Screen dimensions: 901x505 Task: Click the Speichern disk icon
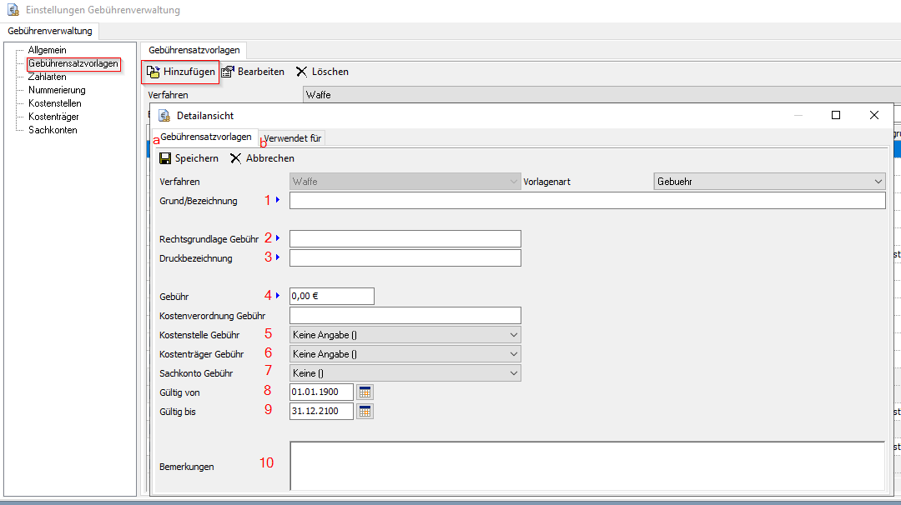pyautogui.click(x=165, y=158)
